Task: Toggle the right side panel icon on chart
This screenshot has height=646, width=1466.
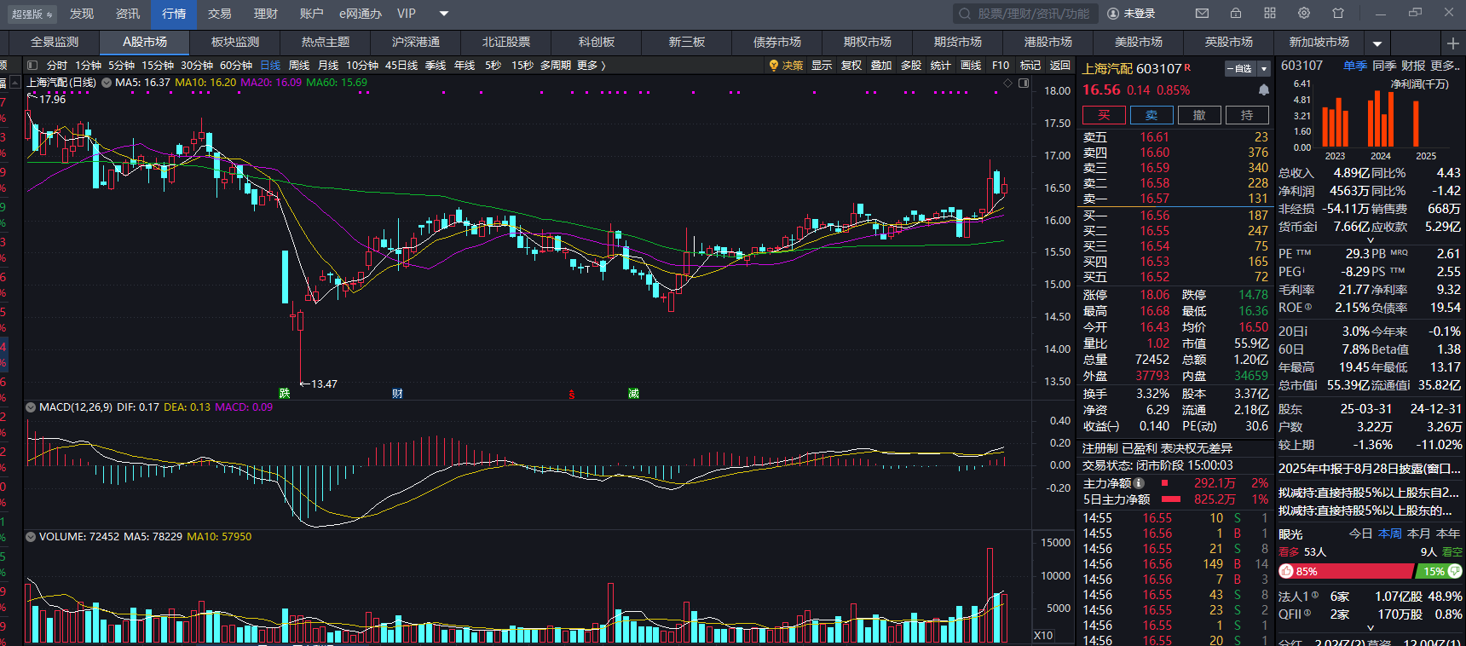Action: (1024, 83)
